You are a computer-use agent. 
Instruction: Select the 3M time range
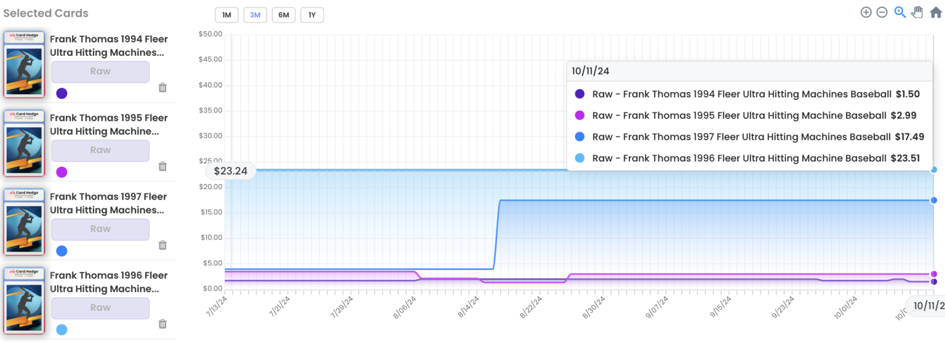(255, 15)
